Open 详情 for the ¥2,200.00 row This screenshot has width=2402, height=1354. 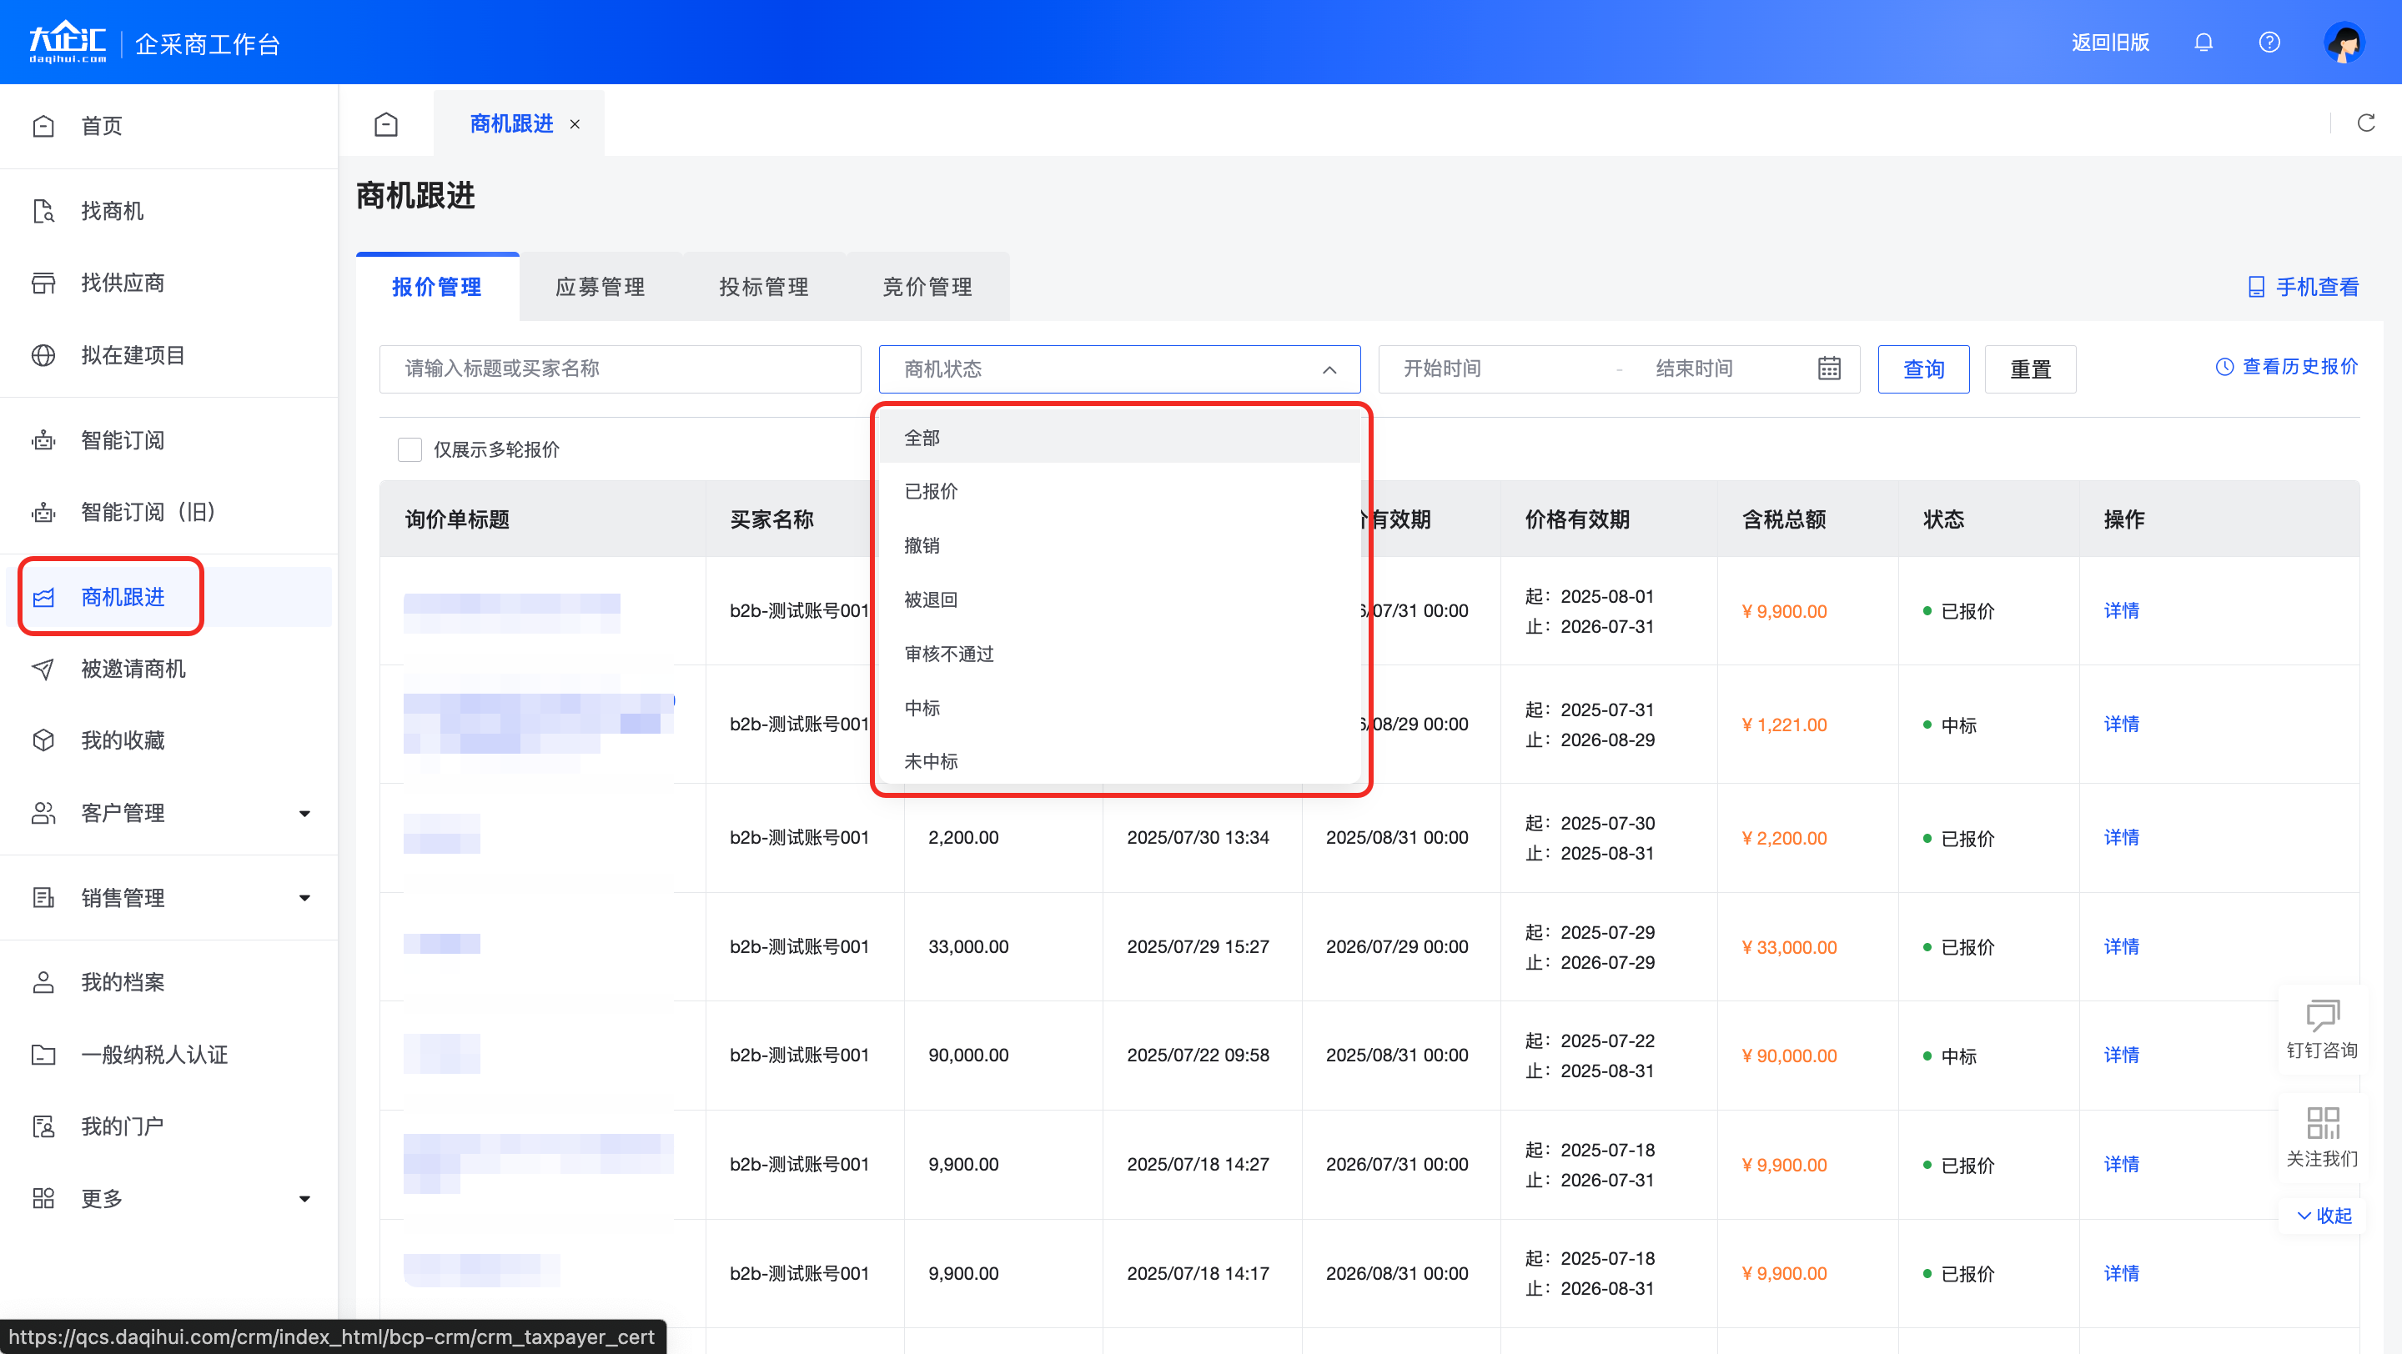2121,838
